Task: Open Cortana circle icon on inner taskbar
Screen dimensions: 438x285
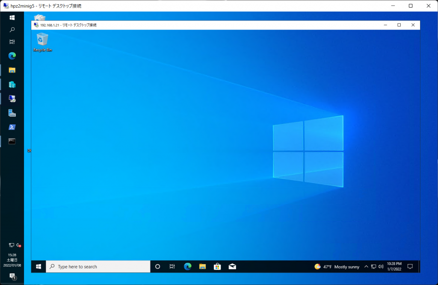Action: (157, 267)
